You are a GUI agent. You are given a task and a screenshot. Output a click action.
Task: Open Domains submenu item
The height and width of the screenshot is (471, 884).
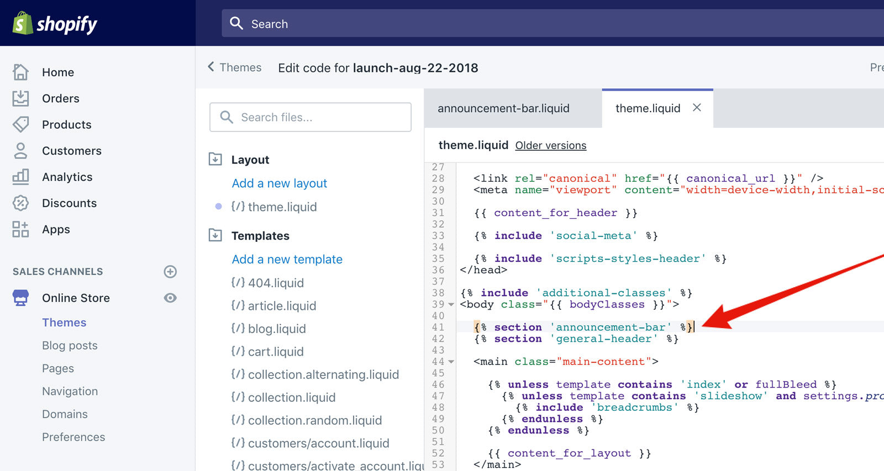[65, 414]
